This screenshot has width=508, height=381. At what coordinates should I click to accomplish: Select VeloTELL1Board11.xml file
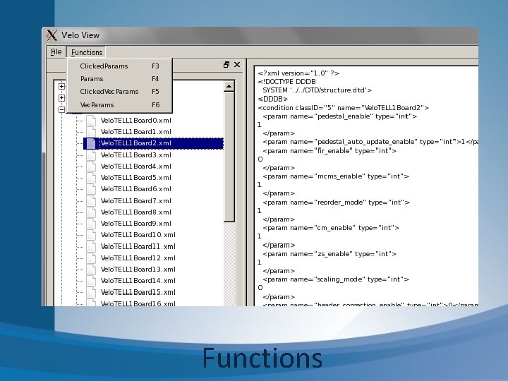coord(138,246)
